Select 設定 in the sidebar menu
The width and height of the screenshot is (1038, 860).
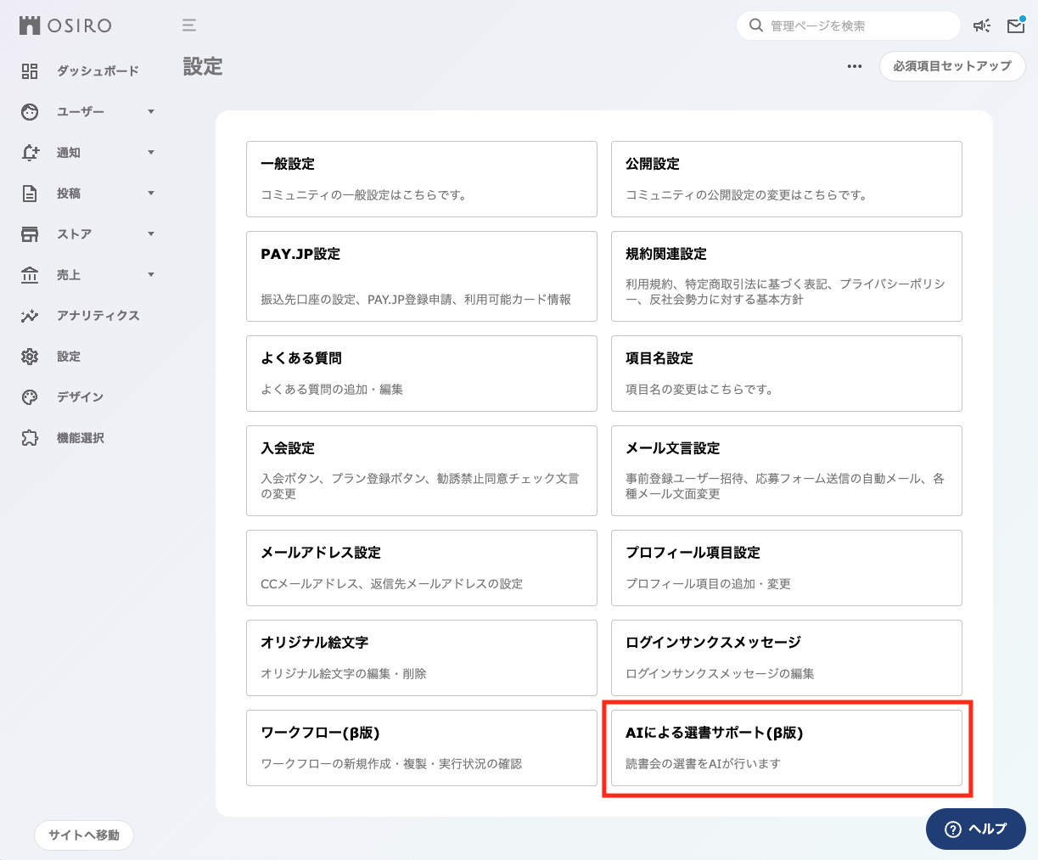(x=69, y=357)
